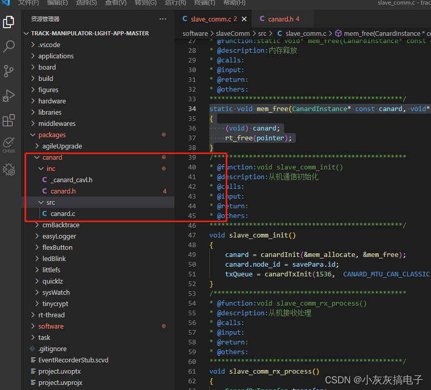Open project.uvprojx file
The image size is (431, 390).
click(98, 383)
